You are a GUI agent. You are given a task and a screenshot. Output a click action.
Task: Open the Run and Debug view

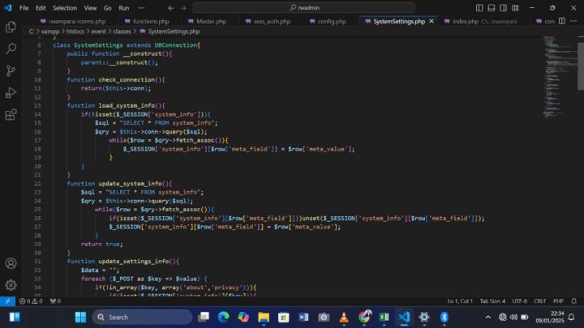(x=11, y=92)
